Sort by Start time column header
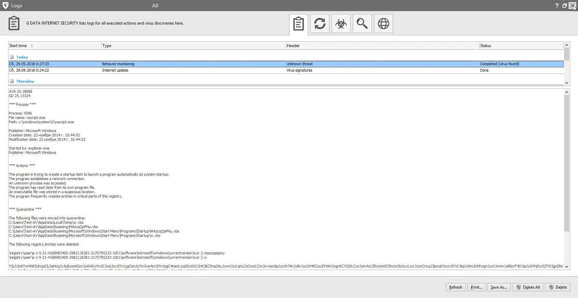 [55, 46]
